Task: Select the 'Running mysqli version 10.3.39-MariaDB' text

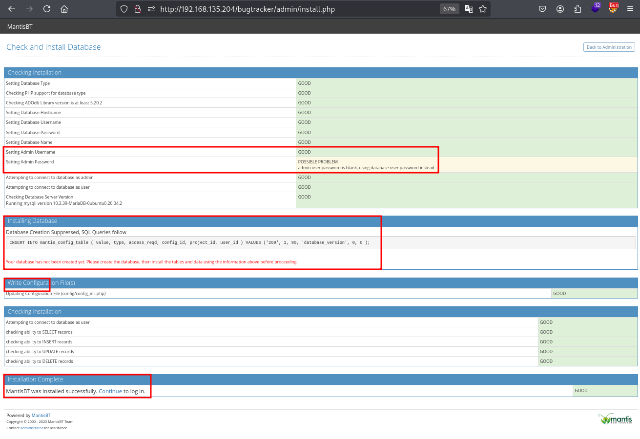Action: coord(64,203)
